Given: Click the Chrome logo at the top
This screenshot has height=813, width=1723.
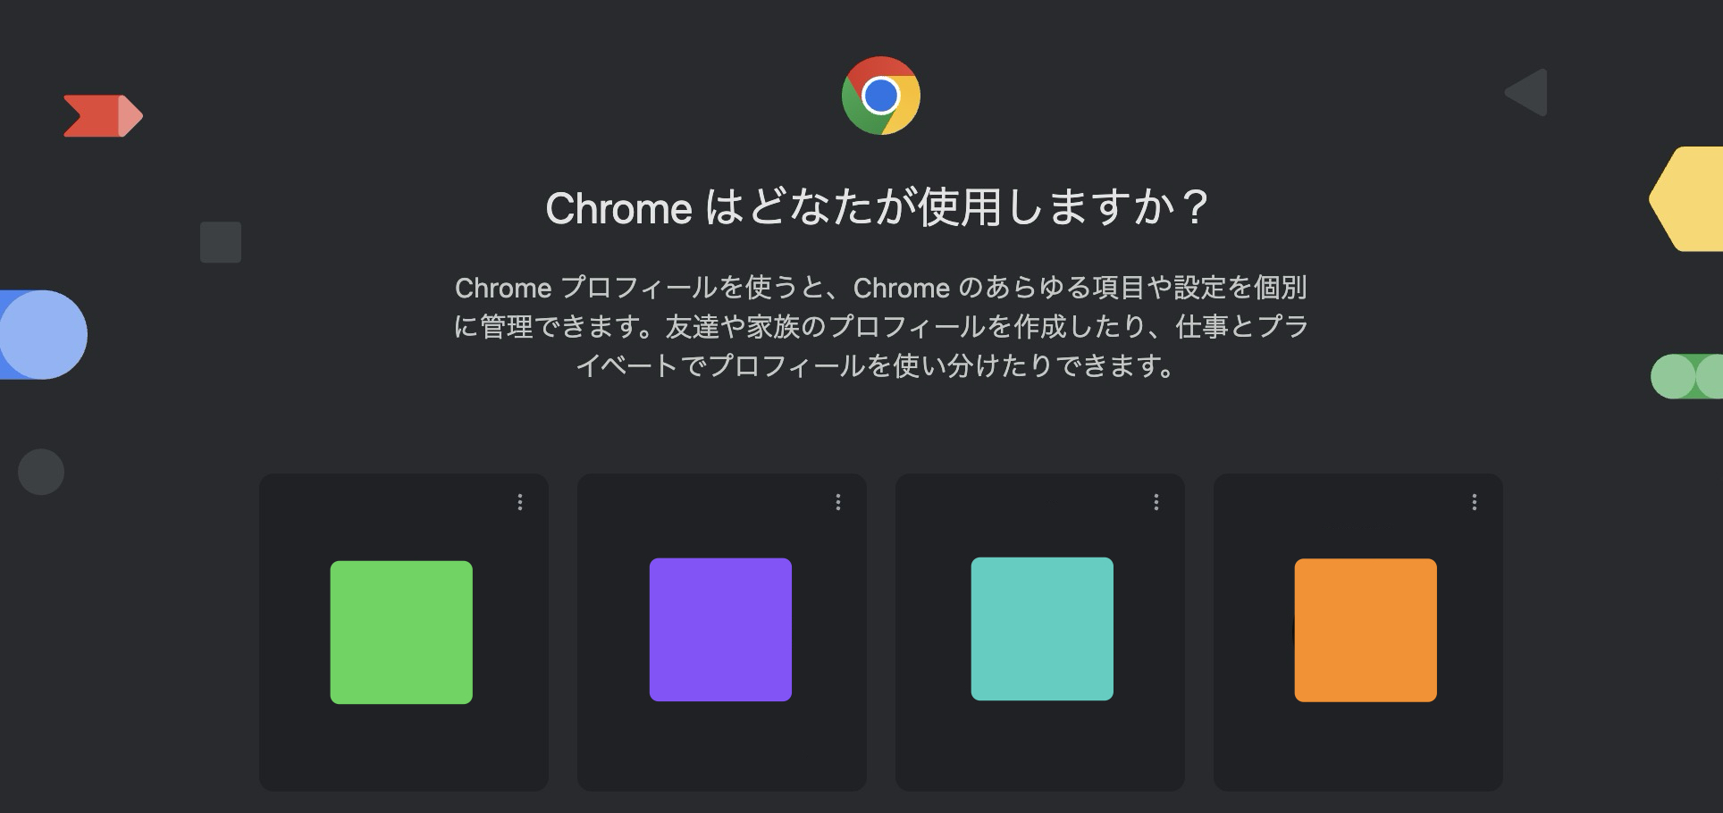Looking at the screenshot, I should (x=881, y=96).
